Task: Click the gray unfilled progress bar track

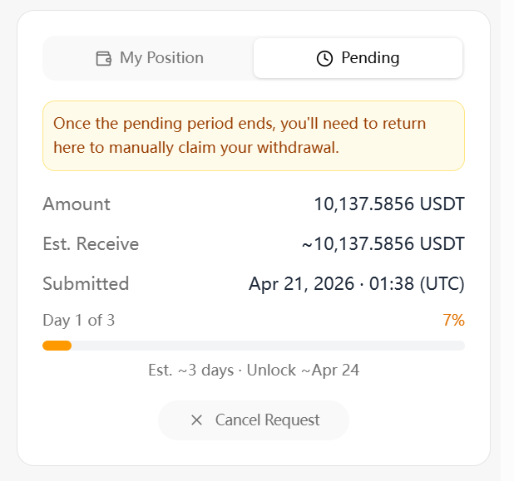Action: [266, 346]
